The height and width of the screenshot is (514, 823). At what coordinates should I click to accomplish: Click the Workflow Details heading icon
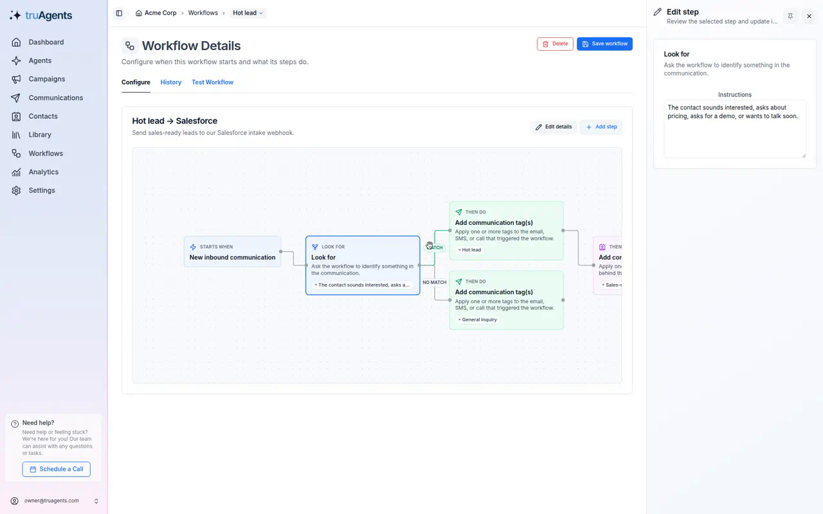[130, 46]
